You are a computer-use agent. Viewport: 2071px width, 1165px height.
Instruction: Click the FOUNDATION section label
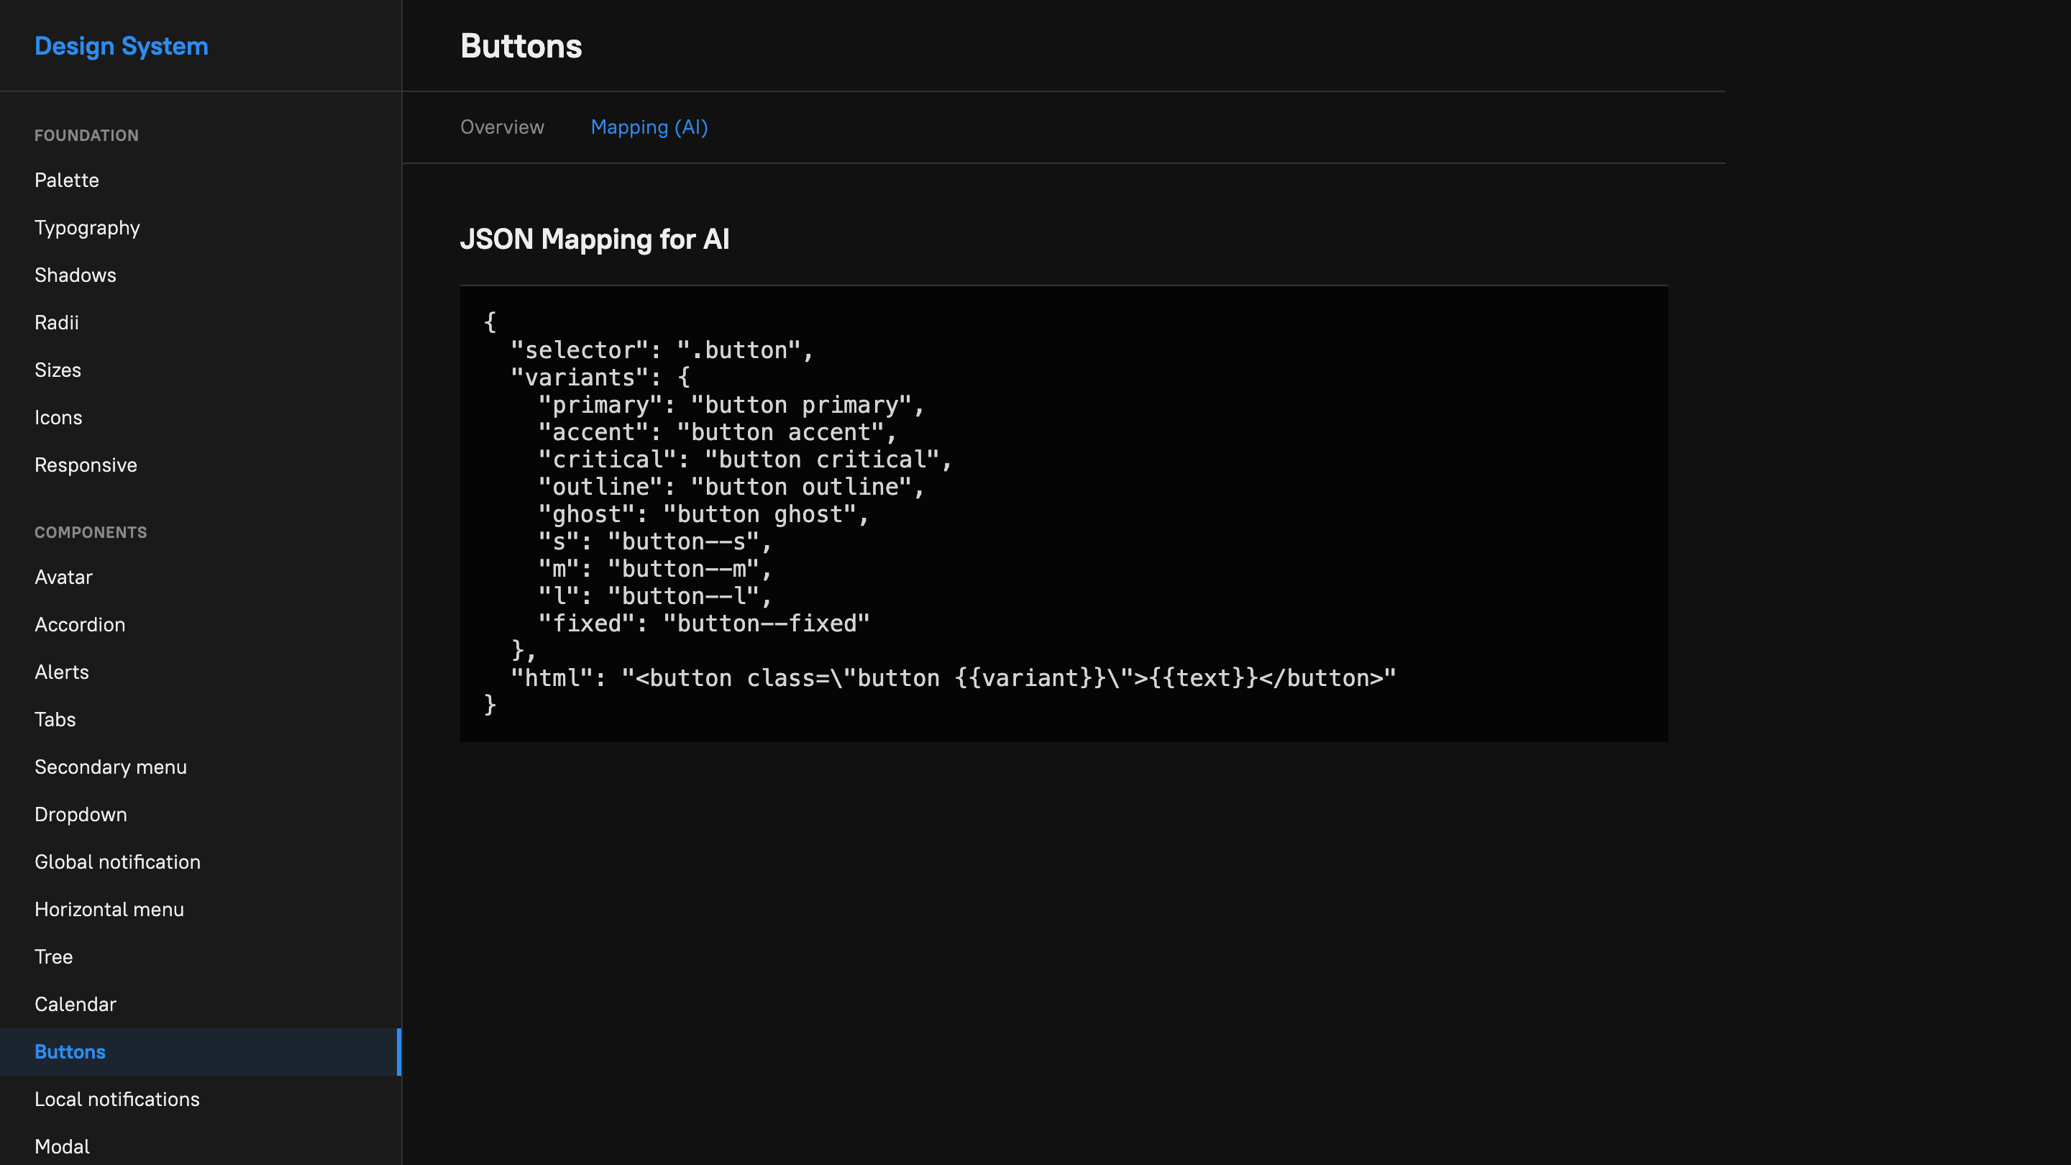pyautogui.click(x=87, y=135)
